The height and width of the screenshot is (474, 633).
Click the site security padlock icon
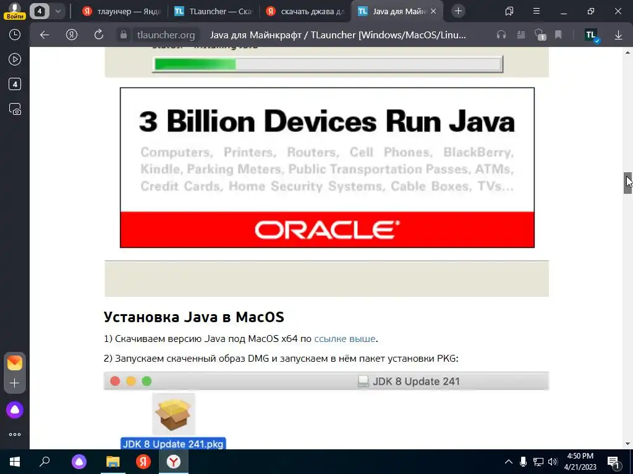[124, 35]
